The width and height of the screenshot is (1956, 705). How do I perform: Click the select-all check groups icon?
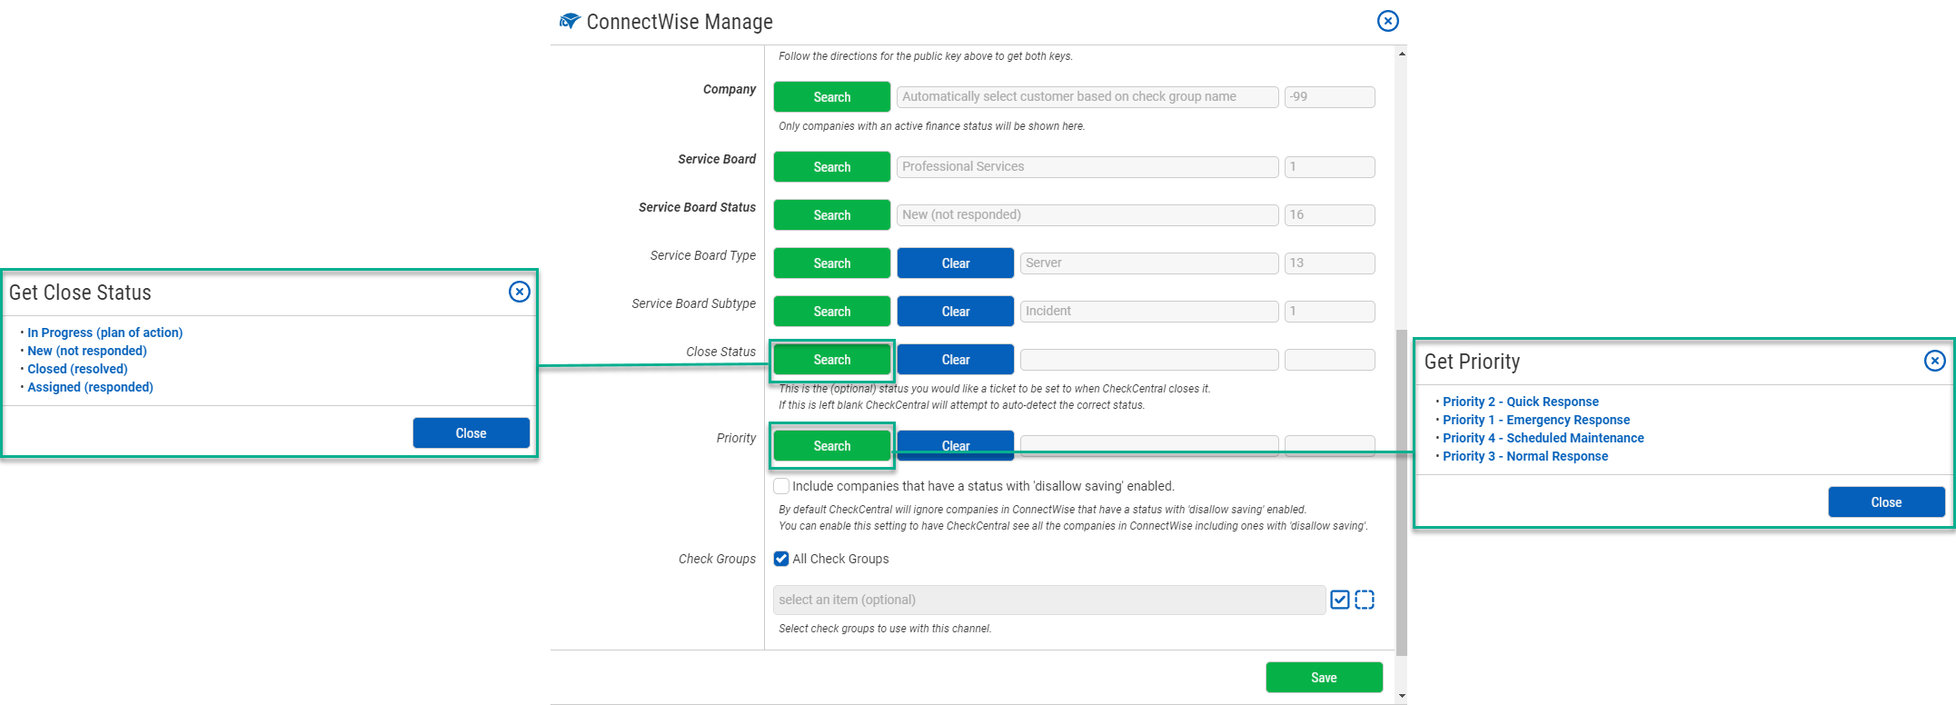[1339, 600]
